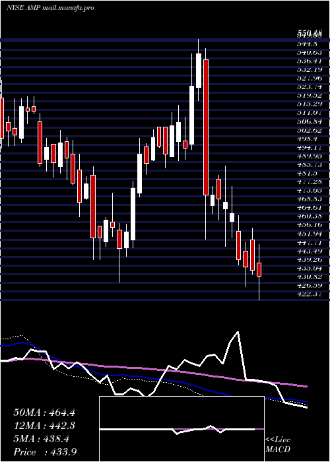Click the 532.19 price axis label
This screenshot has height=462, width=330.
(x=309, y=70)
